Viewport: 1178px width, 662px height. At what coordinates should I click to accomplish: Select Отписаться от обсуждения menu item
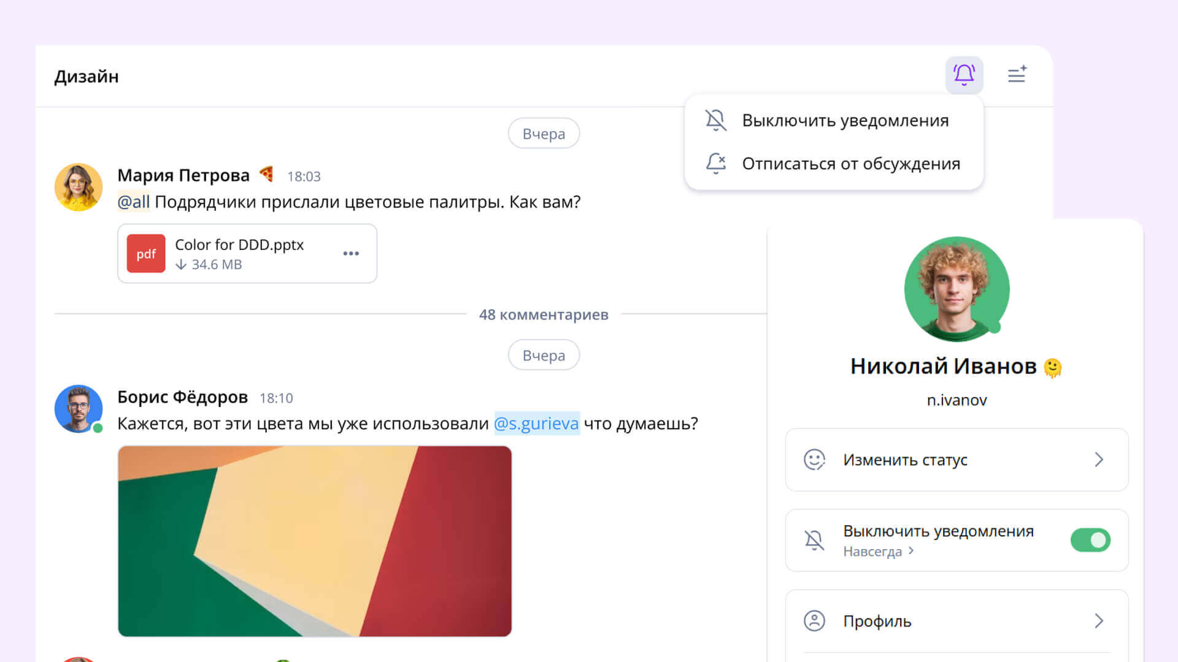850,164
